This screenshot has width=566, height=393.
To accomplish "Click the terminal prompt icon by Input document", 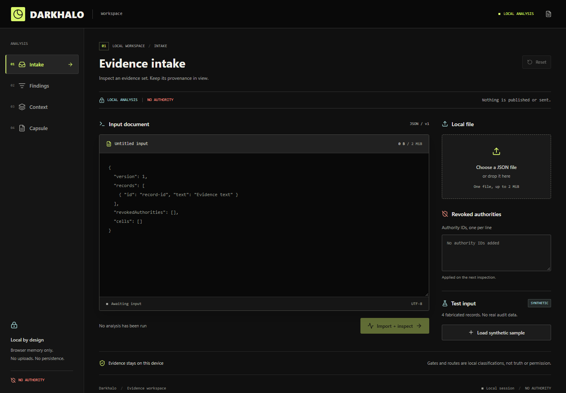I will (102, 124).
